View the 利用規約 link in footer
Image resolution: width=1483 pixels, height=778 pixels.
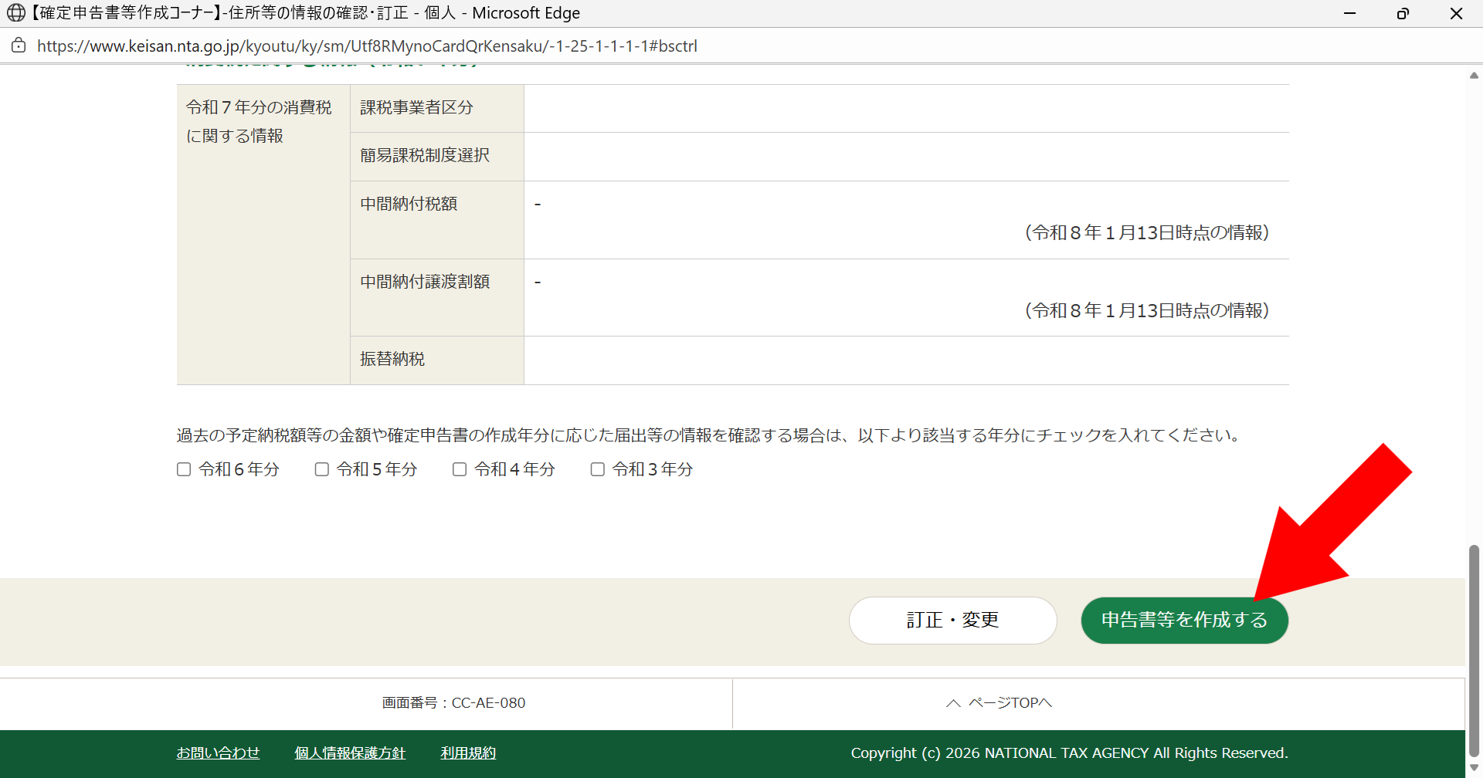(468, 753)
